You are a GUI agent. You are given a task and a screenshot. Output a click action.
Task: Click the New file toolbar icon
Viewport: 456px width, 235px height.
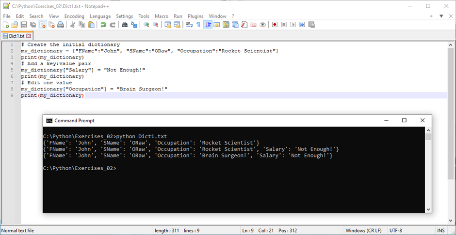[6, 25]
